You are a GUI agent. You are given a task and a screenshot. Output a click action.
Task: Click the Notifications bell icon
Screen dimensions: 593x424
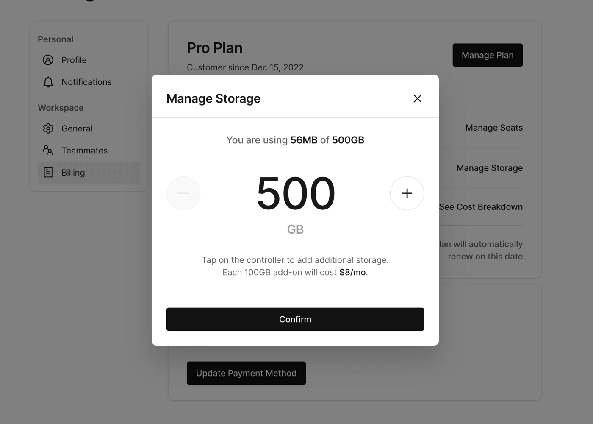coord(48,82)
